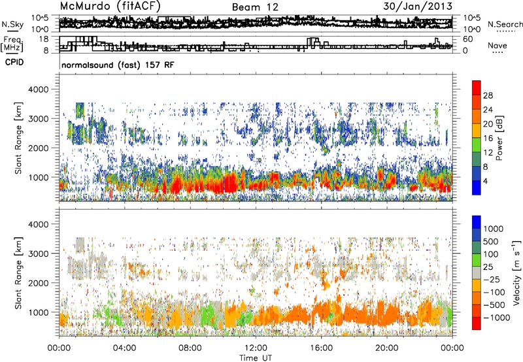This screenshot has width=523, height=362.
Task: Click the Power [dB] colorbar label
Action: coord(499,138)
